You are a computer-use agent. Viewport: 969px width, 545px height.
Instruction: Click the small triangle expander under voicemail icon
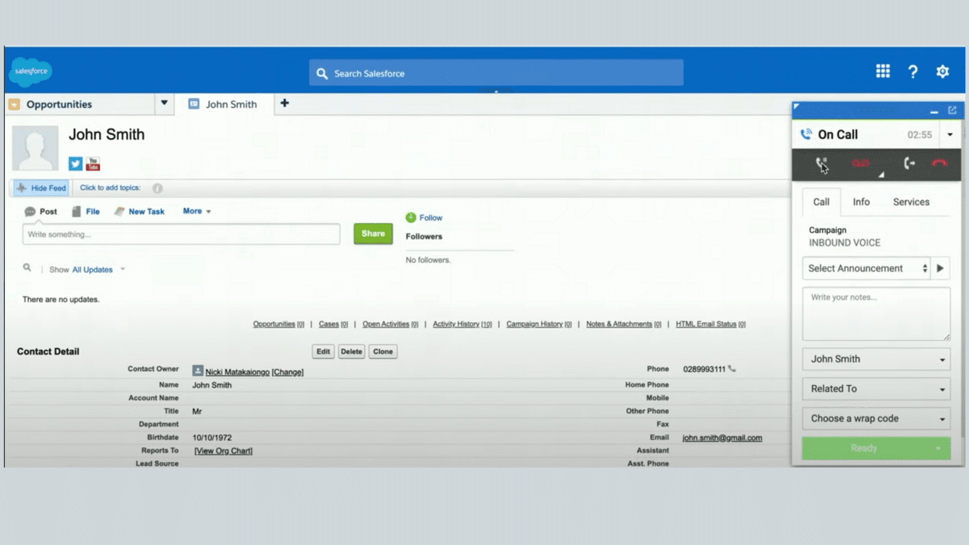[x=882, y=174]
